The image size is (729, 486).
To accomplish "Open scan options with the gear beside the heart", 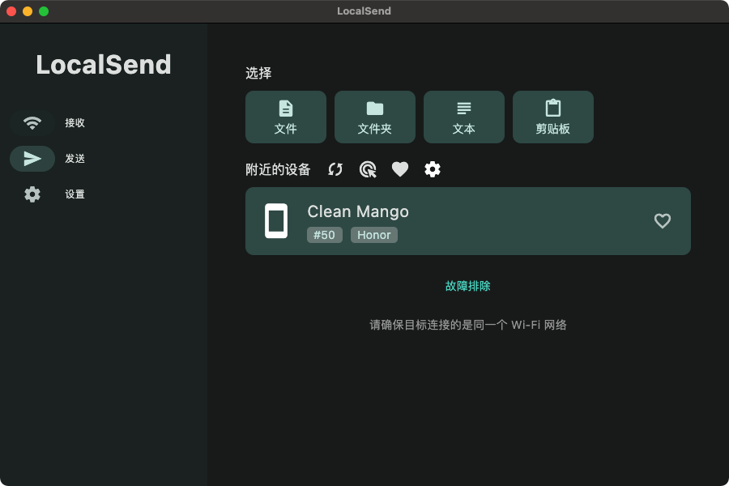I will point(433,169).
